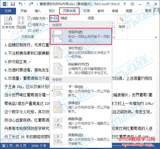Switch to the 引用 tab

click(87, 11)
